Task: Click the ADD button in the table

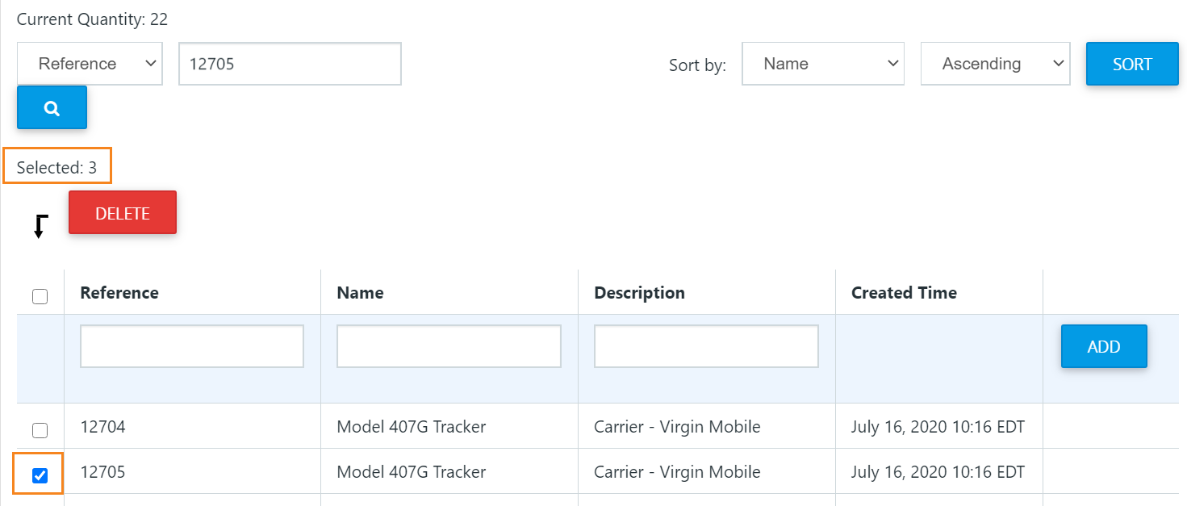Action: [1104, 346]
